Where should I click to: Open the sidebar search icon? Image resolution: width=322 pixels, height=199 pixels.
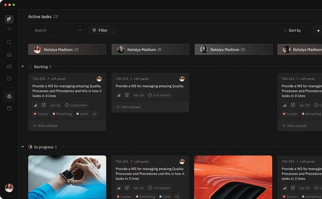click(9, 42)
